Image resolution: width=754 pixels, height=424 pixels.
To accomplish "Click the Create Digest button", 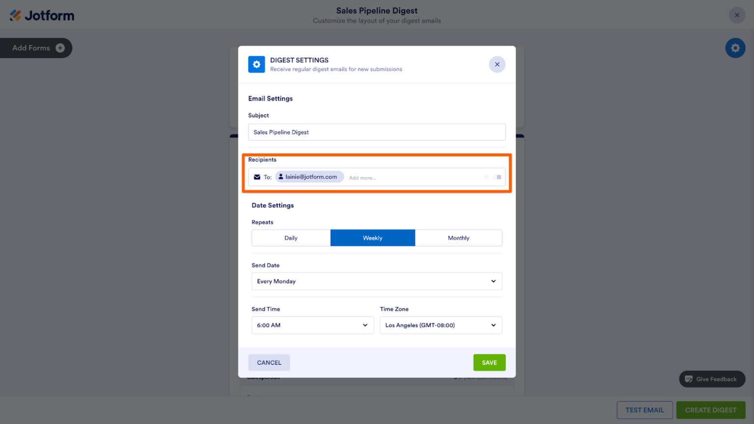I will [x=710, y=410].
